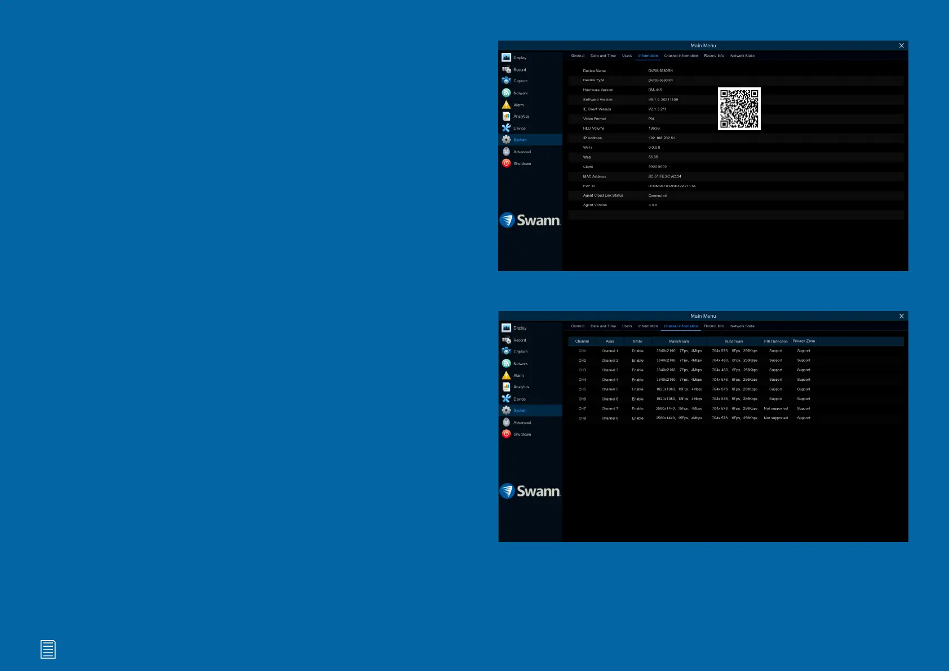
Task: Select Analytics chart icon in the lower sidebar
Action: 506,387
